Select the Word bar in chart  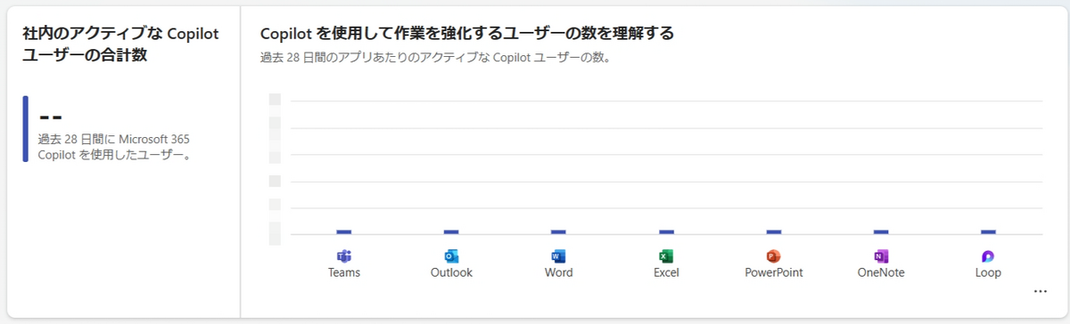coord(558,231)
